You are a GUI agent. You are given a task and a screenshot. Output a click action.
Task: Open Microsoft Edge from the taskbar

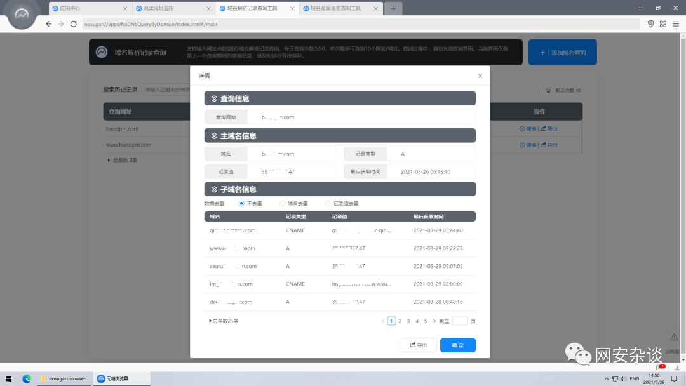[x=27, y=378]
